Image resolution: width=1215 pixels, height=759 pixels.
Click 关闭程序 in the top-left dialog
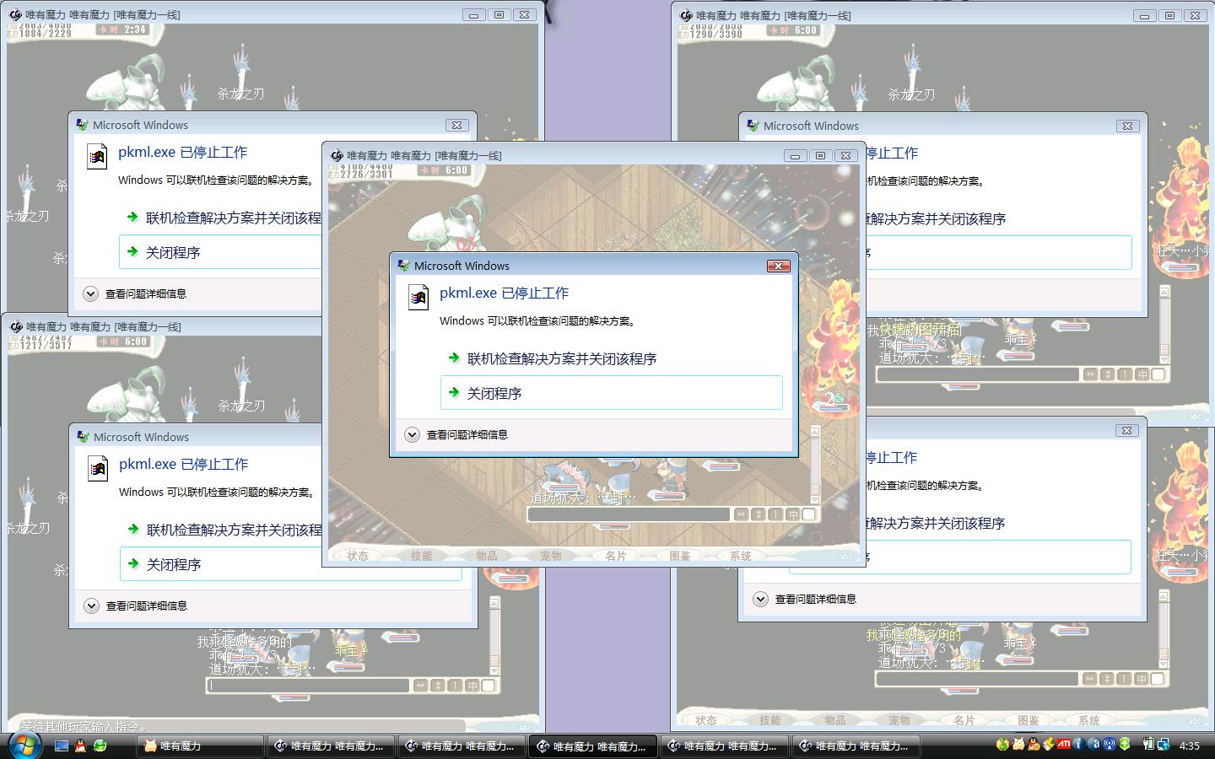point(221,252)
